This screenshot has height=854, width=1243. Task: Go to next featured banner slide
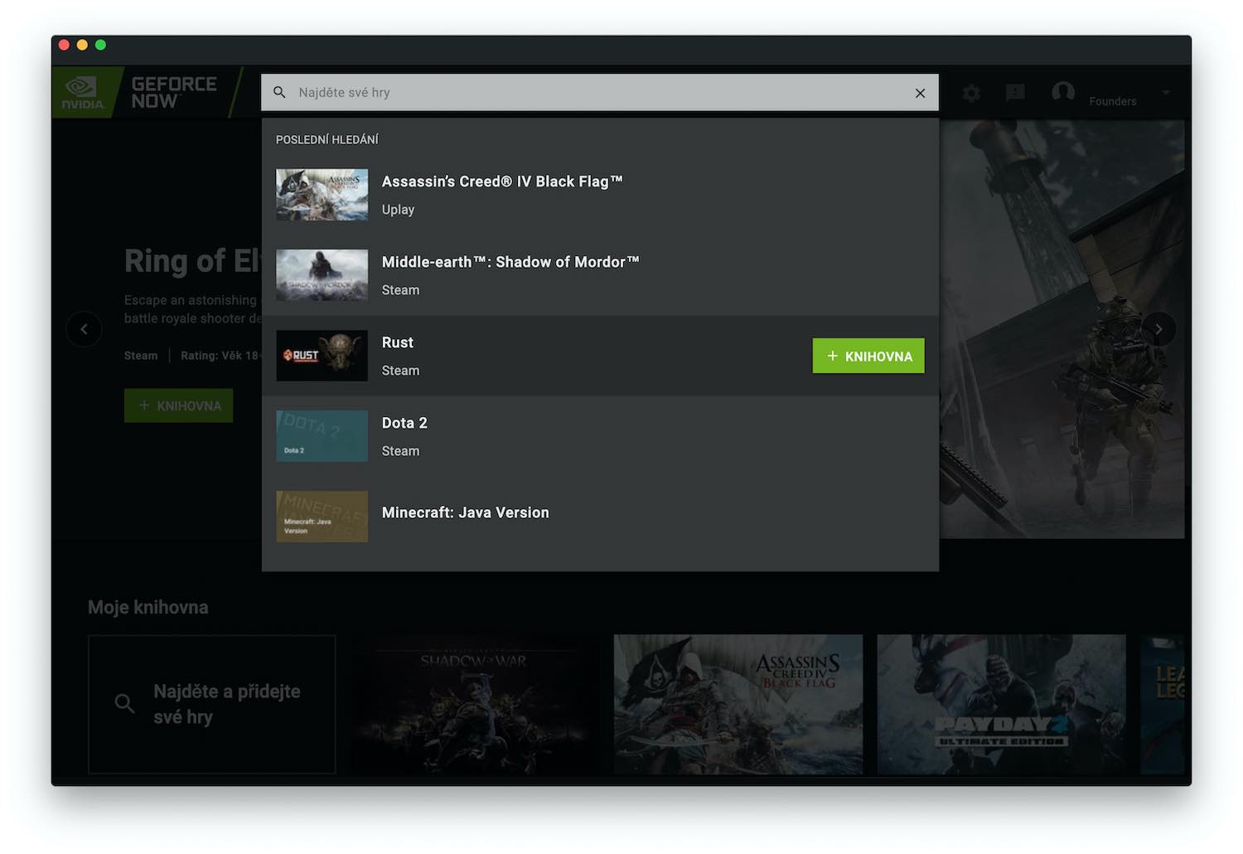coord(1158,329)
